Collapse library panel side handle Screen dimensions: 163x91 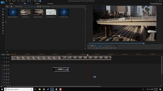(6, 22)
